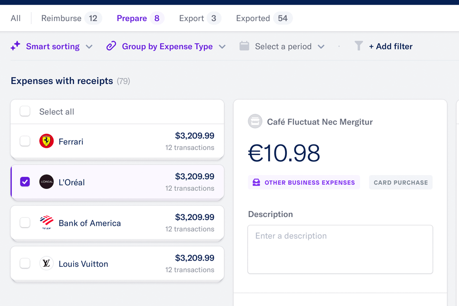This screenshot has height=306, width=459.
Task: Tick the Bank of America checkbox
Action: pyautogui.click(x=25, y=222)
